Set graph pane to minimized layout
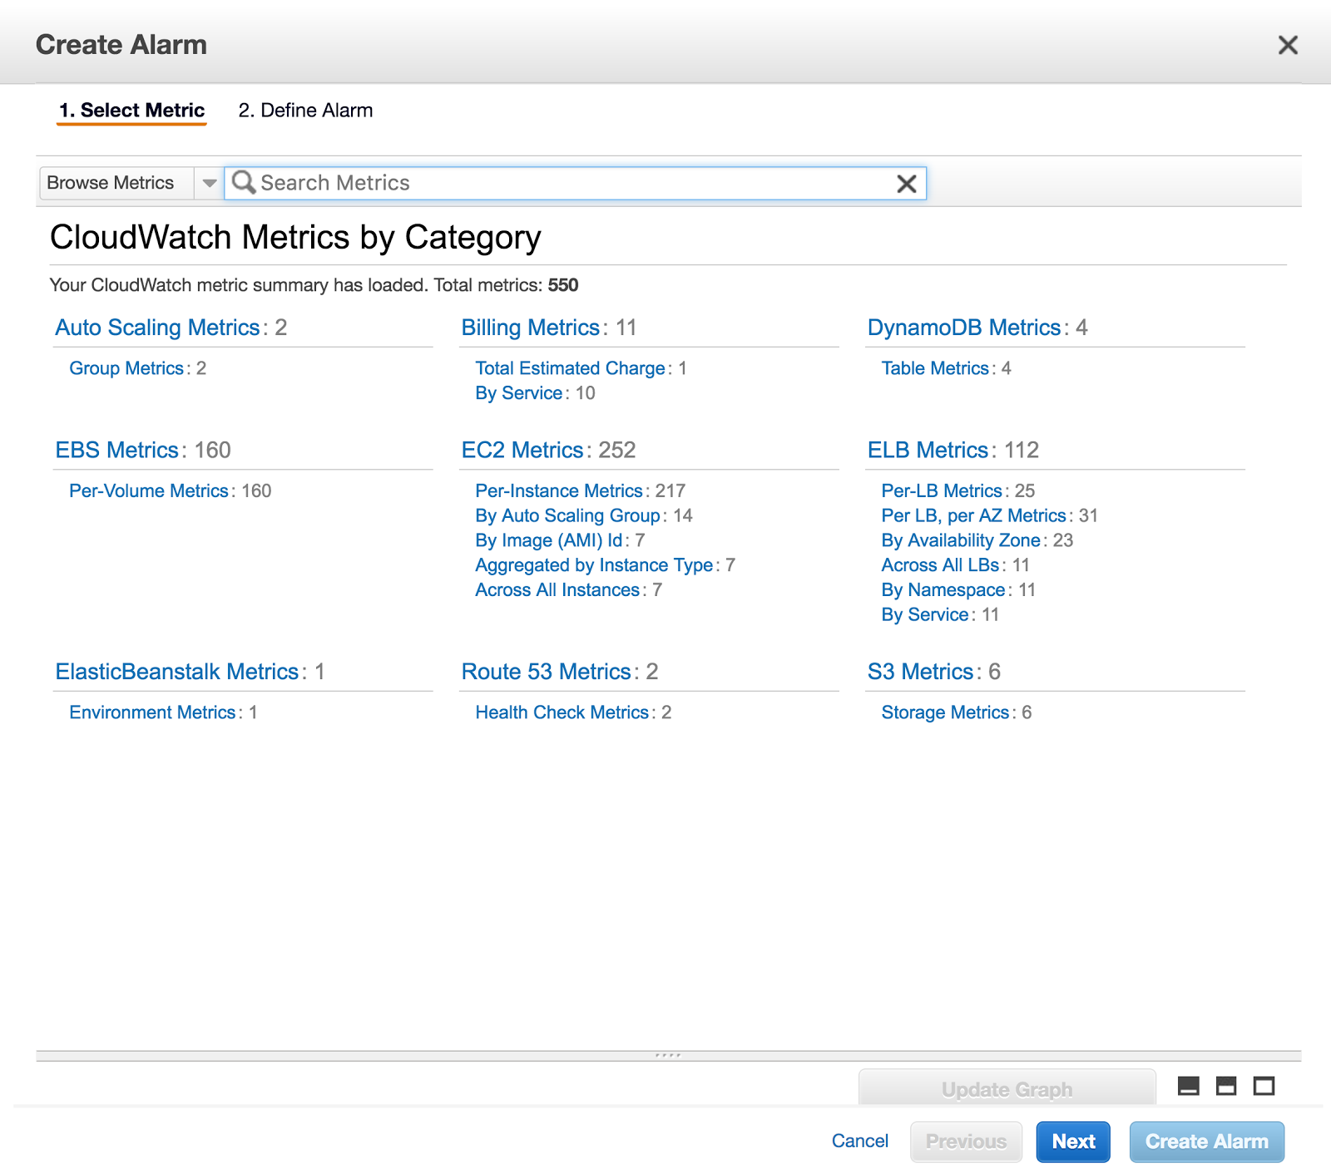The height and width of the screenshot is (1173, 1331). (x=1189, y=1086)
